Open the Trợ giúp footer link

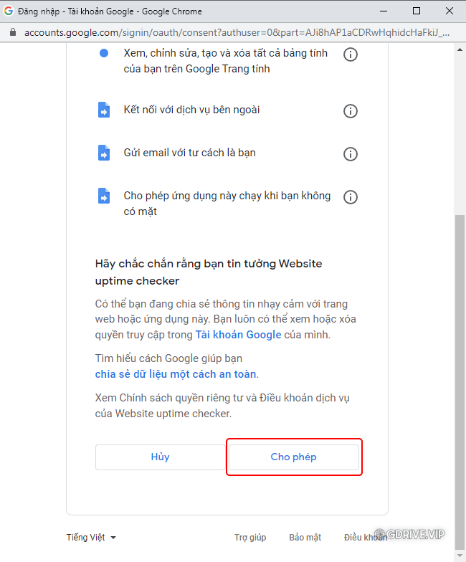click(250, 538)
